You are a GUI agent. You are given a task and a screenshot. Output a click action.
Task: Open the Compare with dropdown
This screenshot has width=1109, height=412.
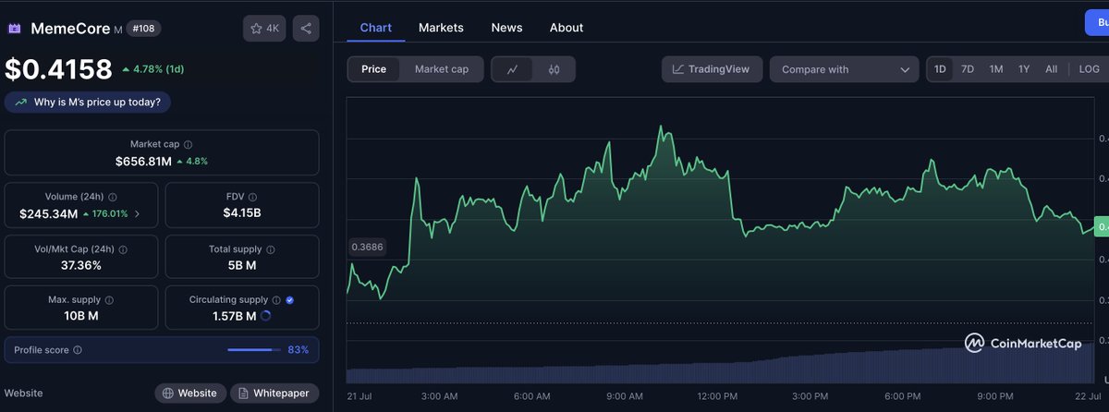tap(845, 69)
